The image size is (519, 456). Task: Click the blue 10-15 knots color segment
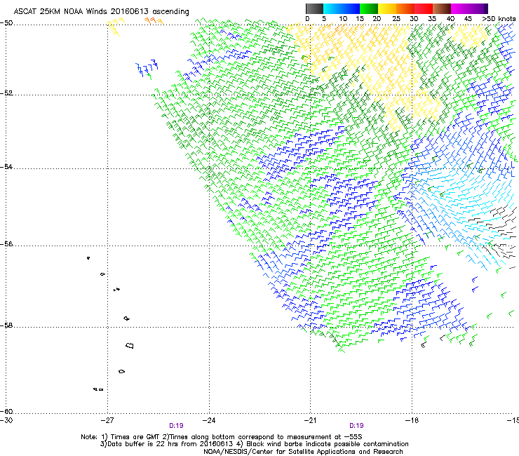tap(351, 8)
